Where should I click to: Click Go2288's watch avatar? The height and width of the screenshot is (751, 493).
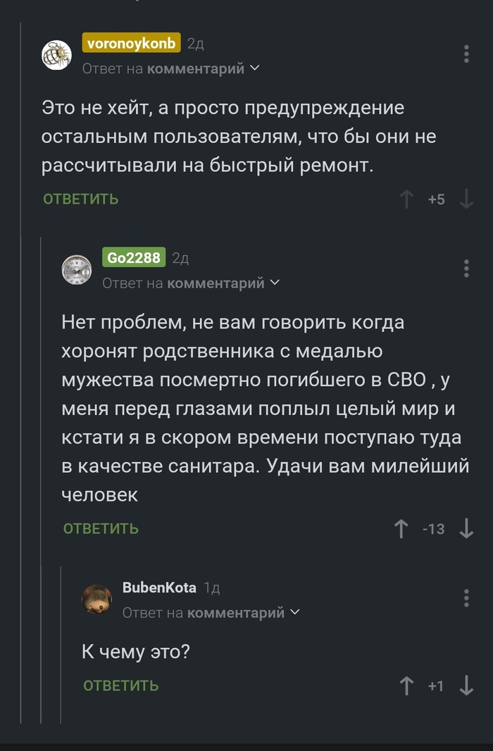tap(76, 269)
